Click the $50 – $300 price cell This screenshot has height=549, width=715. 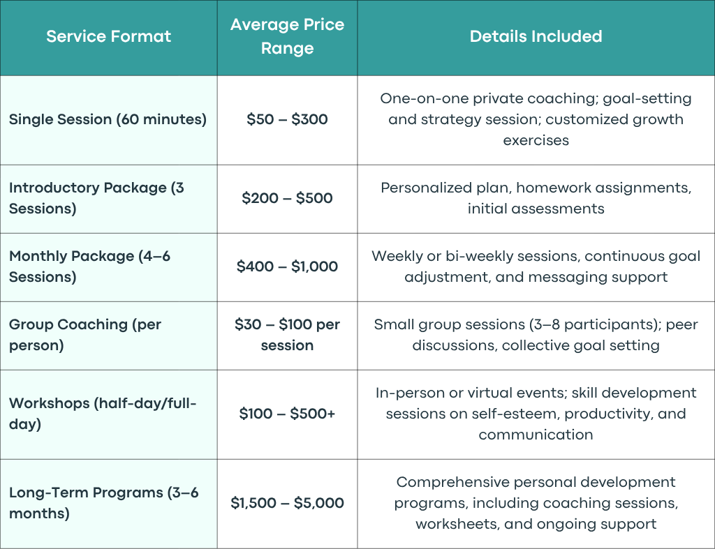[x=287, y=119]
